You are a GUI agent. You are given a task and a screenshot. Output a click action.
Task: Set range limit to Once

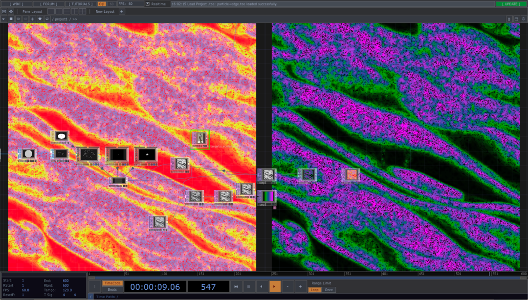coord(329,290)
